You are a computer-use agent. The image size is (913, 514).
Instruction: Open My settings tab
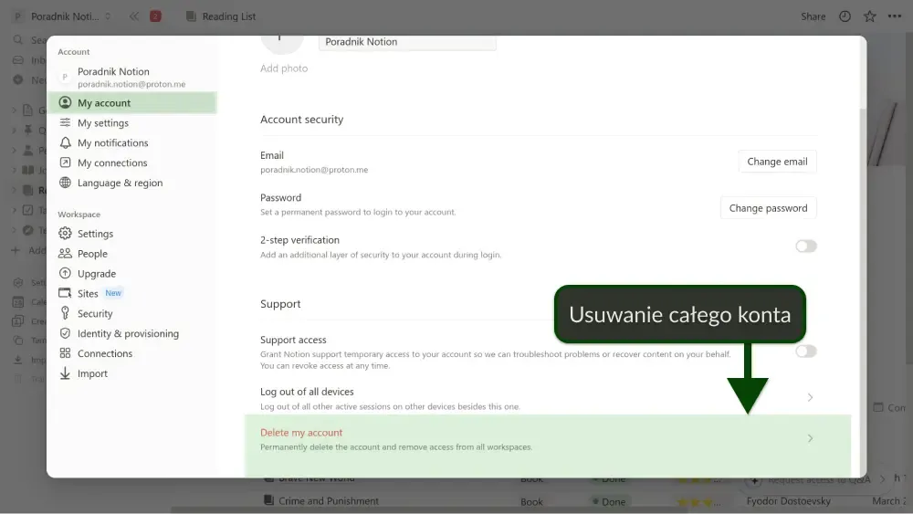(132, 123)
